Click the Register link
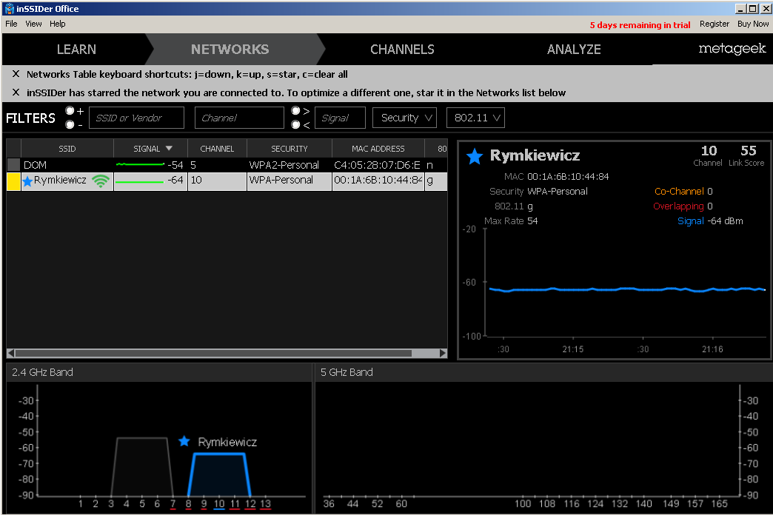Screen dimensions: 773x515 (715, 24)
